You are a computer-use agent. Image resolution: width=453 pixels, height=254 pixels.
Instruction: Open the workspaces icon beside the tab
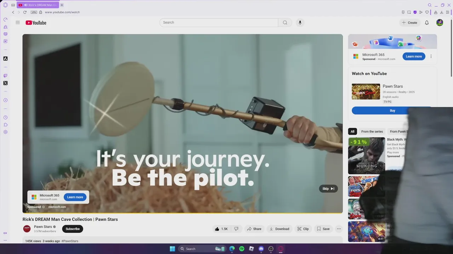(x=13, y=5)
